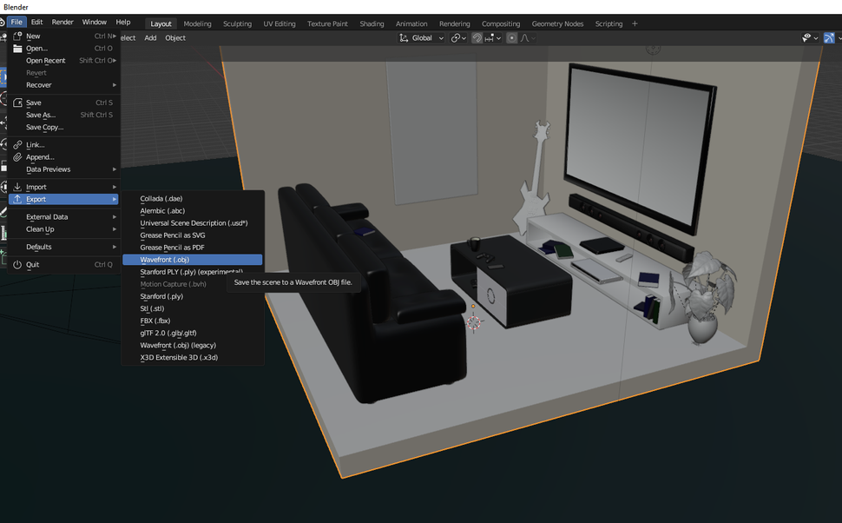Toggle the snapping magnet
Image resolution: width=842 pixels, height=523 pixels.
(475, 38)
